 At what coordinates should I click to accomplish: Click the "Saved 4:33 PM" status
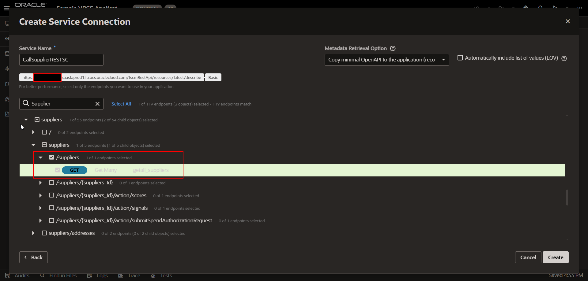(x=566, y=275)
